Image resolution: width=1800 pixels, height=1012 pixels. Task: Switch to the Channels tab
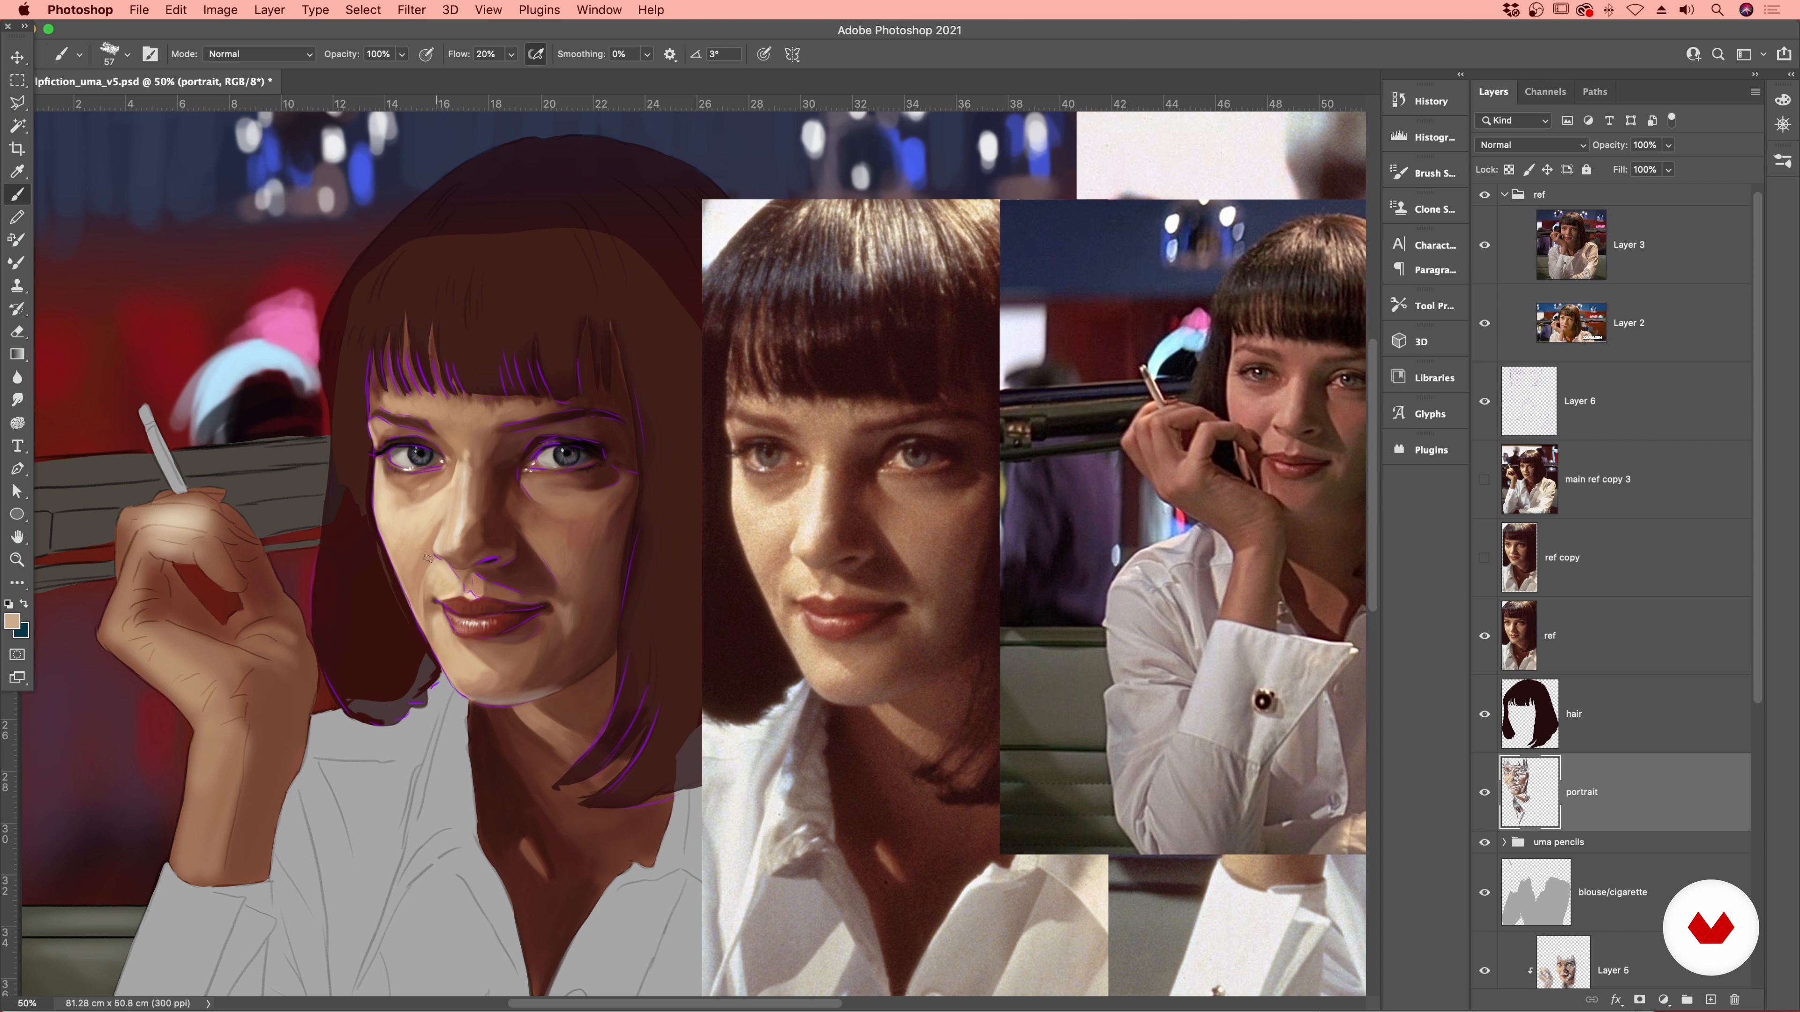tap(1545, 91)
